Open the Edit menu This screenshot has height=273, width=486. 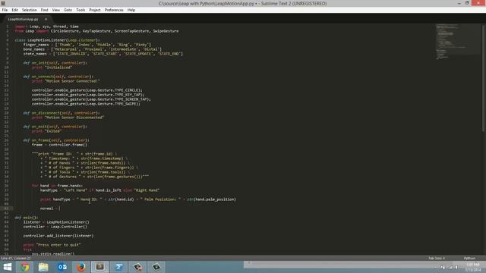(x=14, y=10)
